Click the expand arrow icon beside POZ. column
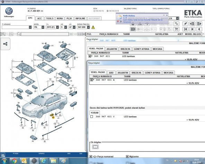This screenshot has width=205, height=164. [83, 34]
